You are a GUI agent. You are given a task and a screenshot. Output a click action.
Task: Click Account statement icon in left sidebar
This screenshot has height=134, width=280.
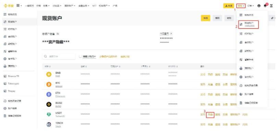[x=5, y=108]
